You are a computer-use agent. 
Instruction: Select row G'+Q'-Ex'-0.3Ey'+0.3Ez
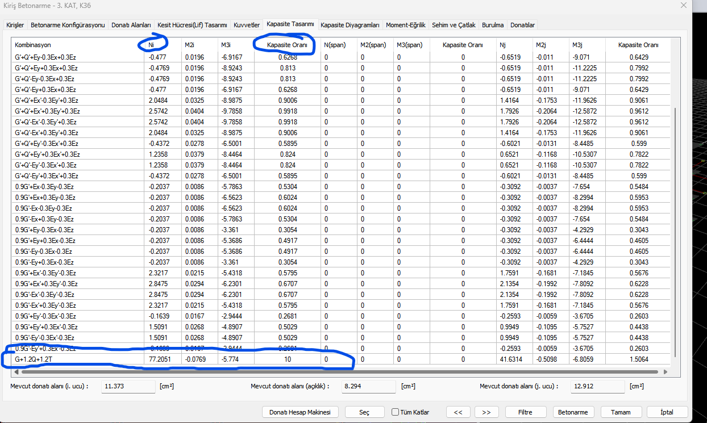point(341,122)
